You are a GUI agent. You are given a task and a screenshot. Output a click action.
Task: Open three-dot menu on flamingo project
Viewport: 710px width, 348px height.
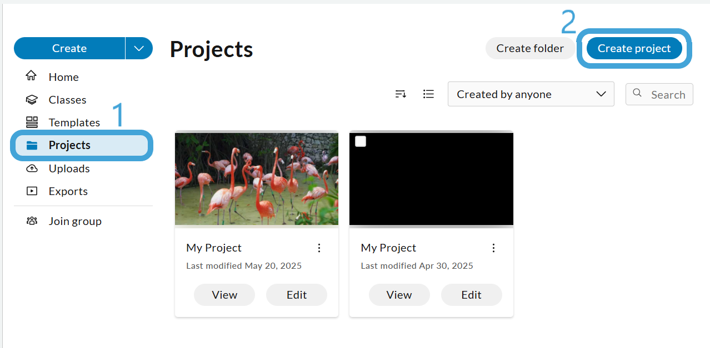coord(319,248)
